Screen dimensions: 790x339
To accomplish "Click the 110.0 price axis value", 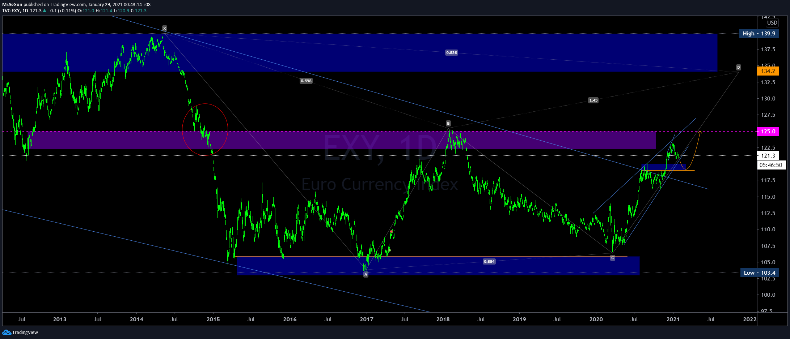I will [768, 229].
